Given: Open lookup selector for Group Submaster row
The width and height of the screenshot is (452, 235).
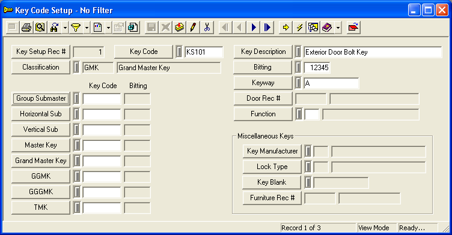Looking at the screenshot, I should (x=76, y=99).
